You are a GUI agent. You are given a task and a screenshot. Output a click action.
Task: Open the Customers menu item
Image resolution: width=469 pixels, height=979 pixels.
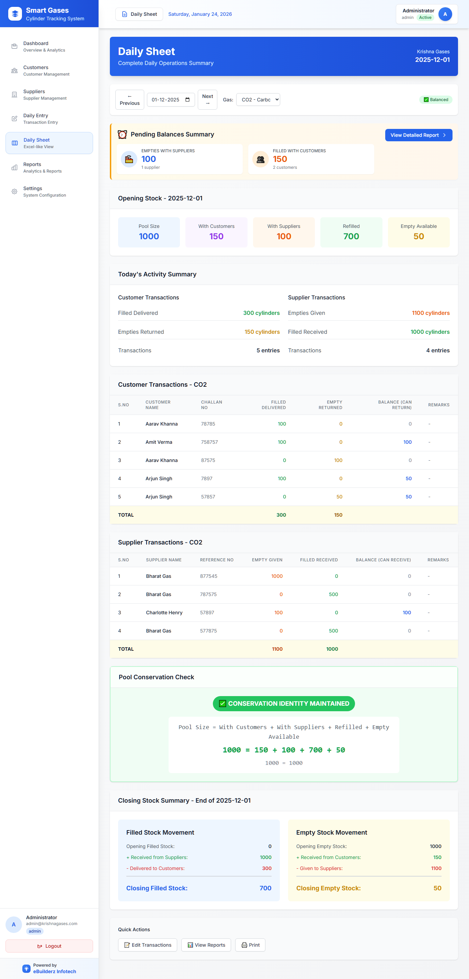point(49,70)
